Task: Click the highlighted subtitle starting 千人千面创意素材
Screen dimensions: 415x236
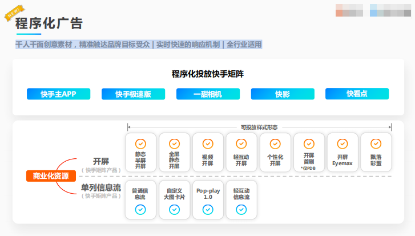Action: (x=139, y=45)
